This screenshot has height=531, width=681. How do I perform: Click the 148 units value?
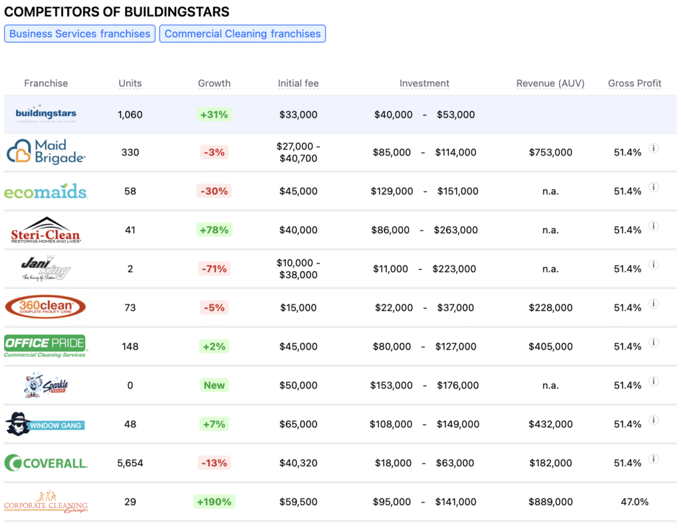tap(130, 346)
